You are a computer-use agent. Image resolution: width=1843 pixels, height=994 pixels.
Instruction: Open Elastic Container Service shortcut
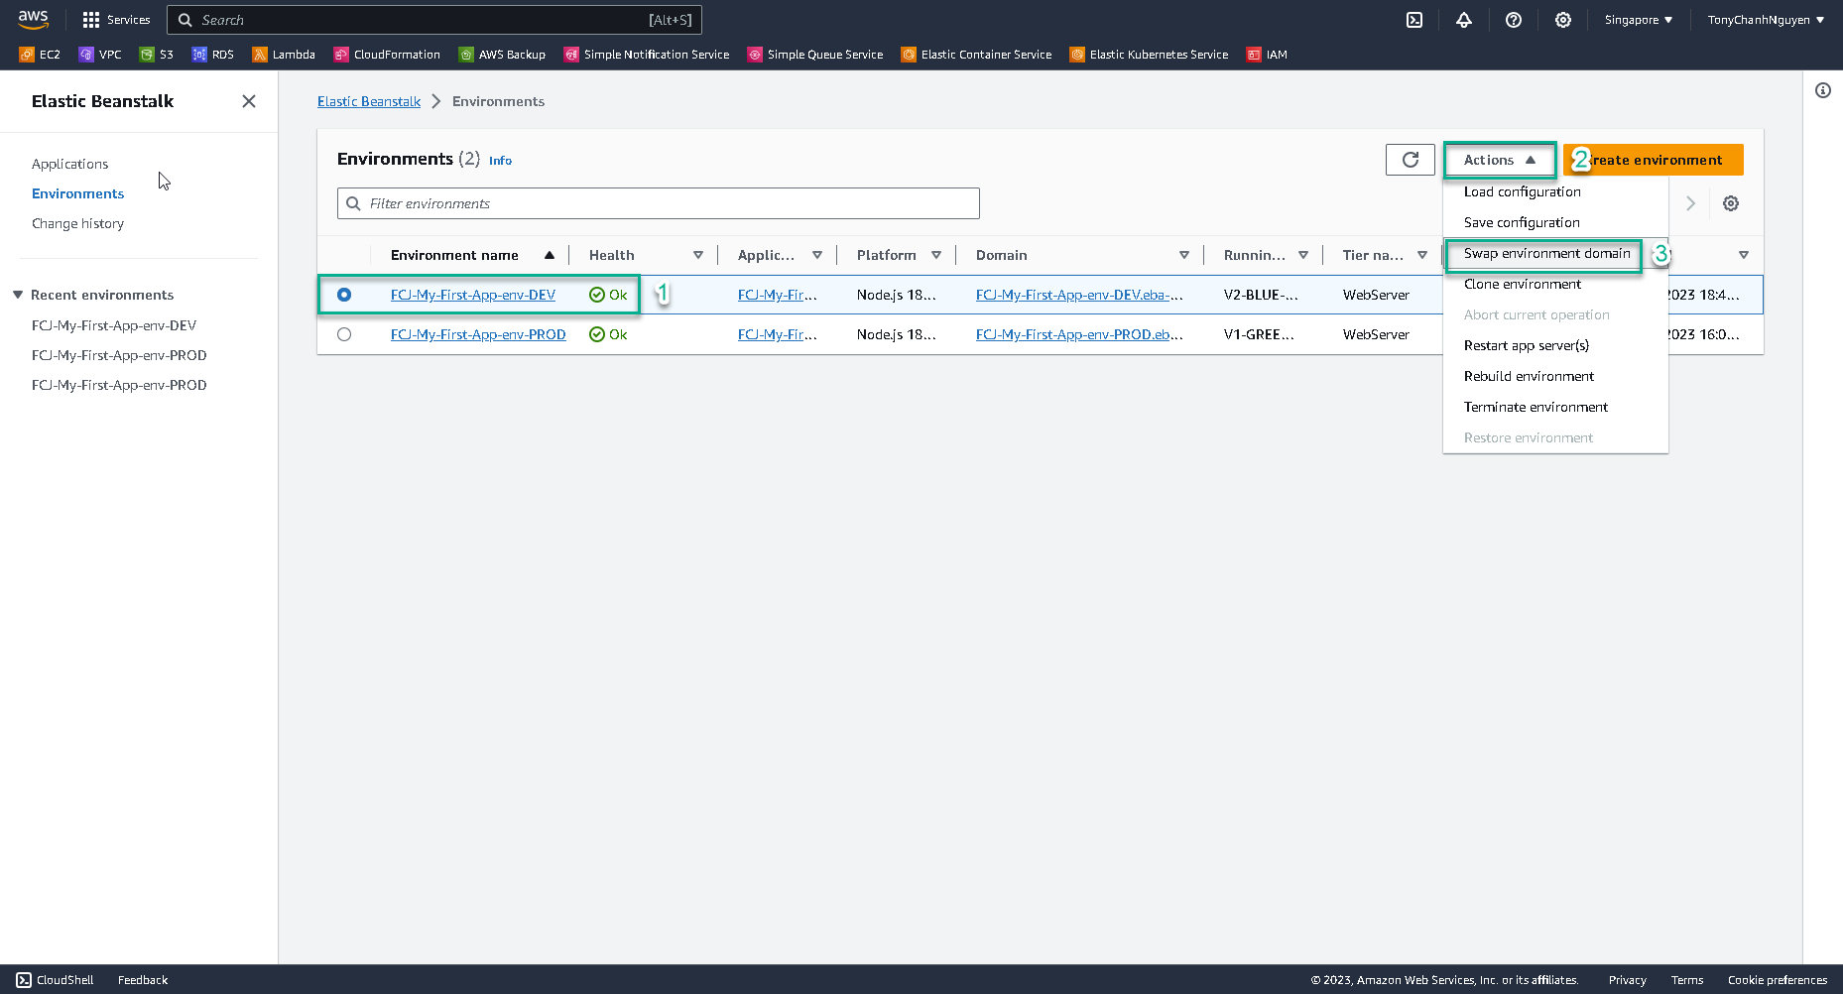click(976, 55)
